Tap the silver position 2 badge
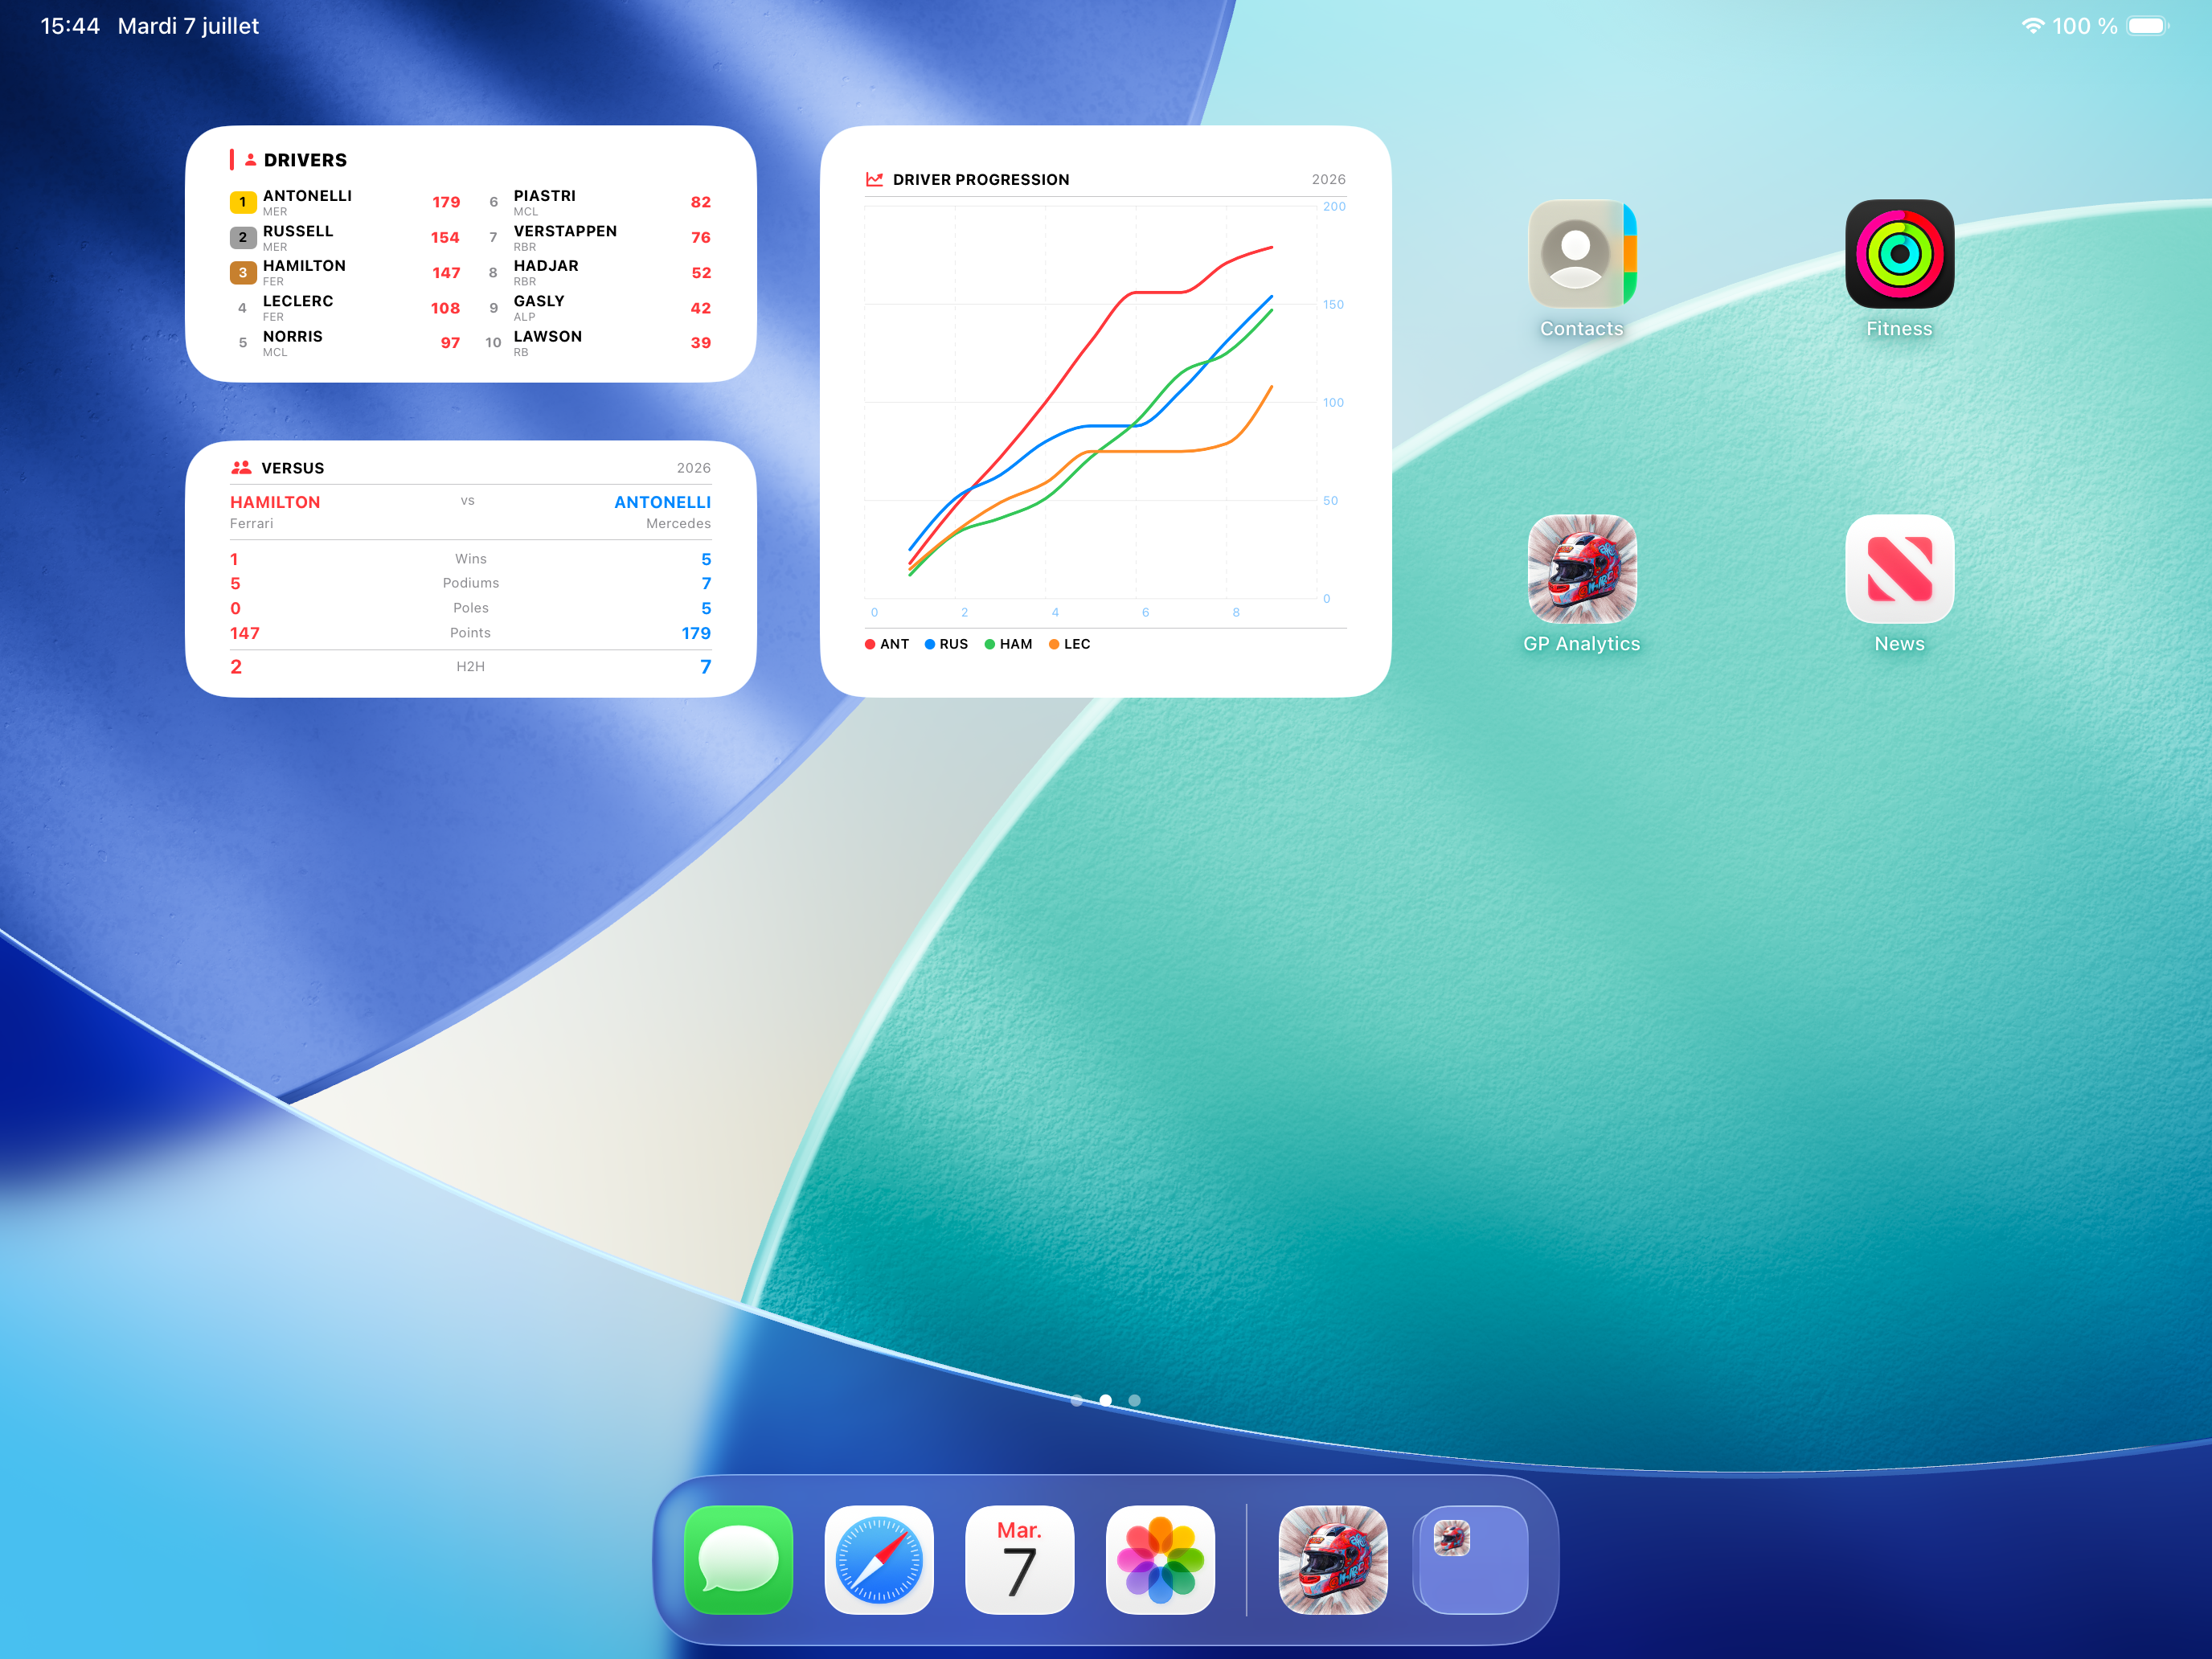The image size is (2212, 1659). pyautogui.click(x=243, y=237)
